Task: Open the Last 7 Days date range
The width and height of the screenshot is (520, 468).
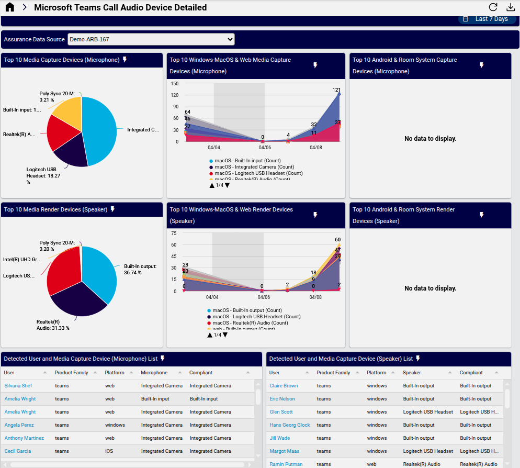Action: coord(487,19)
